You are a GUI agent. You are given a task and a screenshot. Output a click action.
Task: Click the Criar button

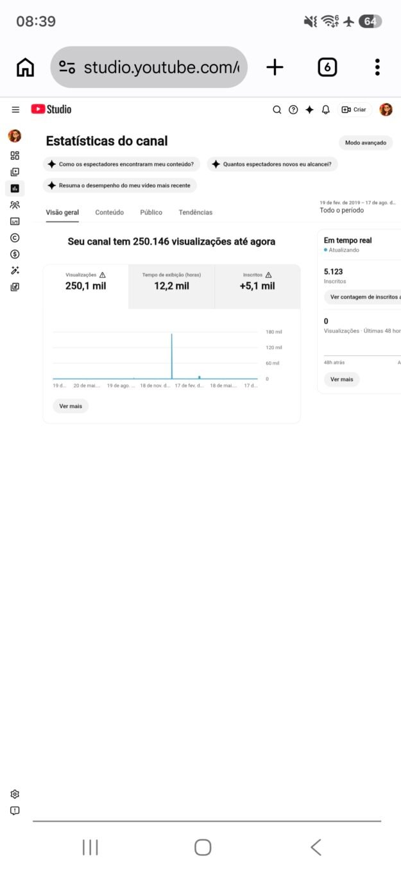355,110
